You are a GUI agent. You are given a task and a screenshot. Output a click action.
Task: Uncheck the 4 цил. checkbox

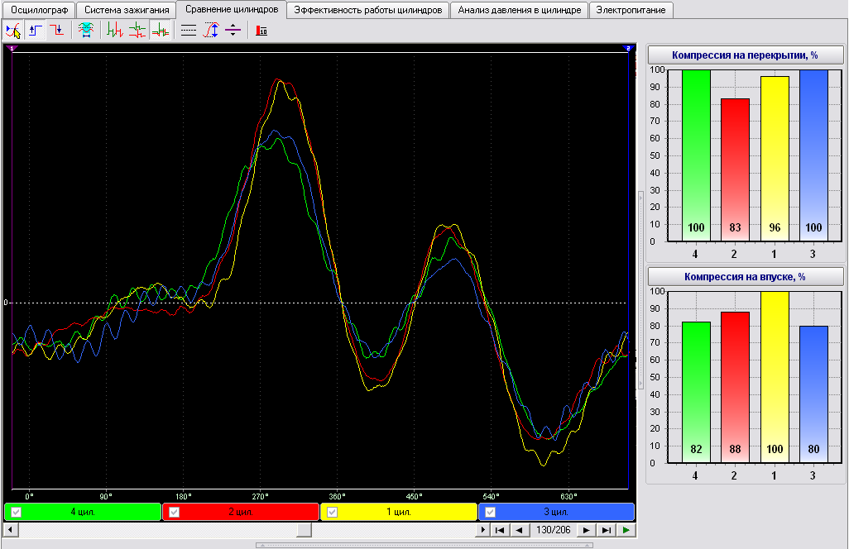pyautogui.click(x=17, y=513)
